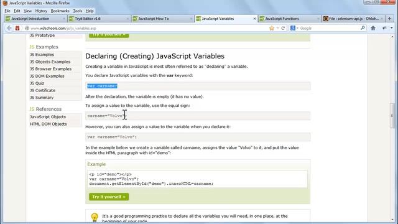Open JS Summary link
The width and height of the screenshot is (398, 224).
click(42, 97)
